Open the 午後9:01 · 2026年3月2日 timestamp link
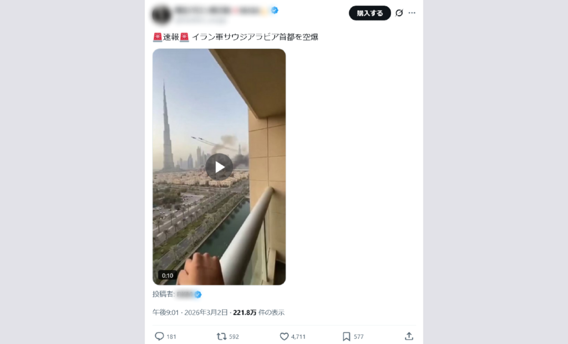The image size is (568, 344). coord(190,312)
